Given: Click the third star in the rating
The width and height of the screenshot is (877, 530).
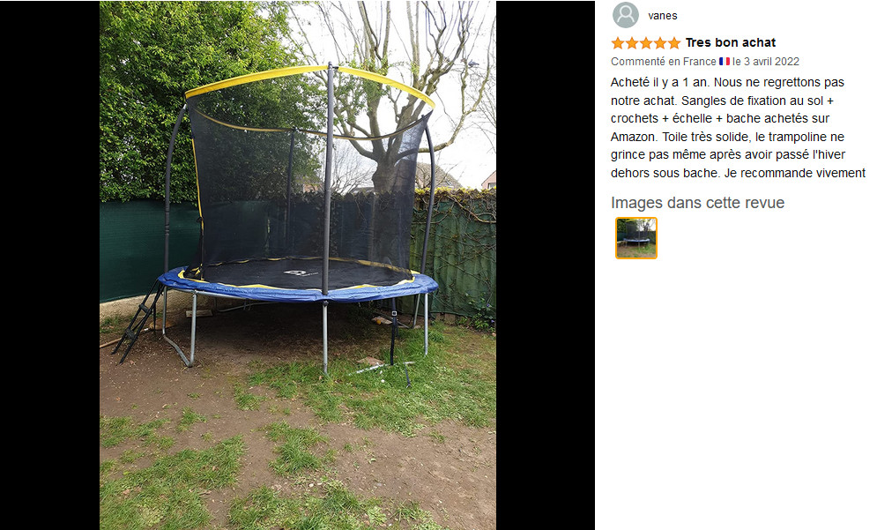Looking at the screenshot, I should 646,43.
